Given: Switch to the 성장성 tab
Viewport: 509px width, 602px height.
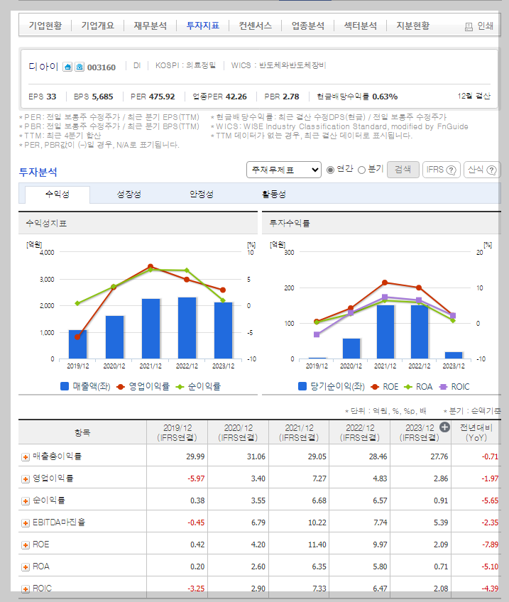Looking at the screenshot, I should (x=129, y=195).
